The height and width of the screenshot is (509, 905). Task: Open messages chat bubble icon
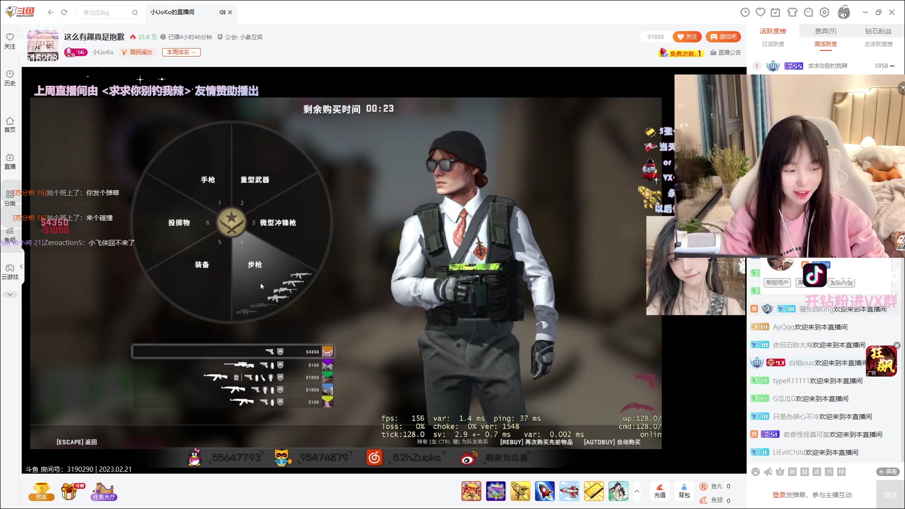click(808, 12)
